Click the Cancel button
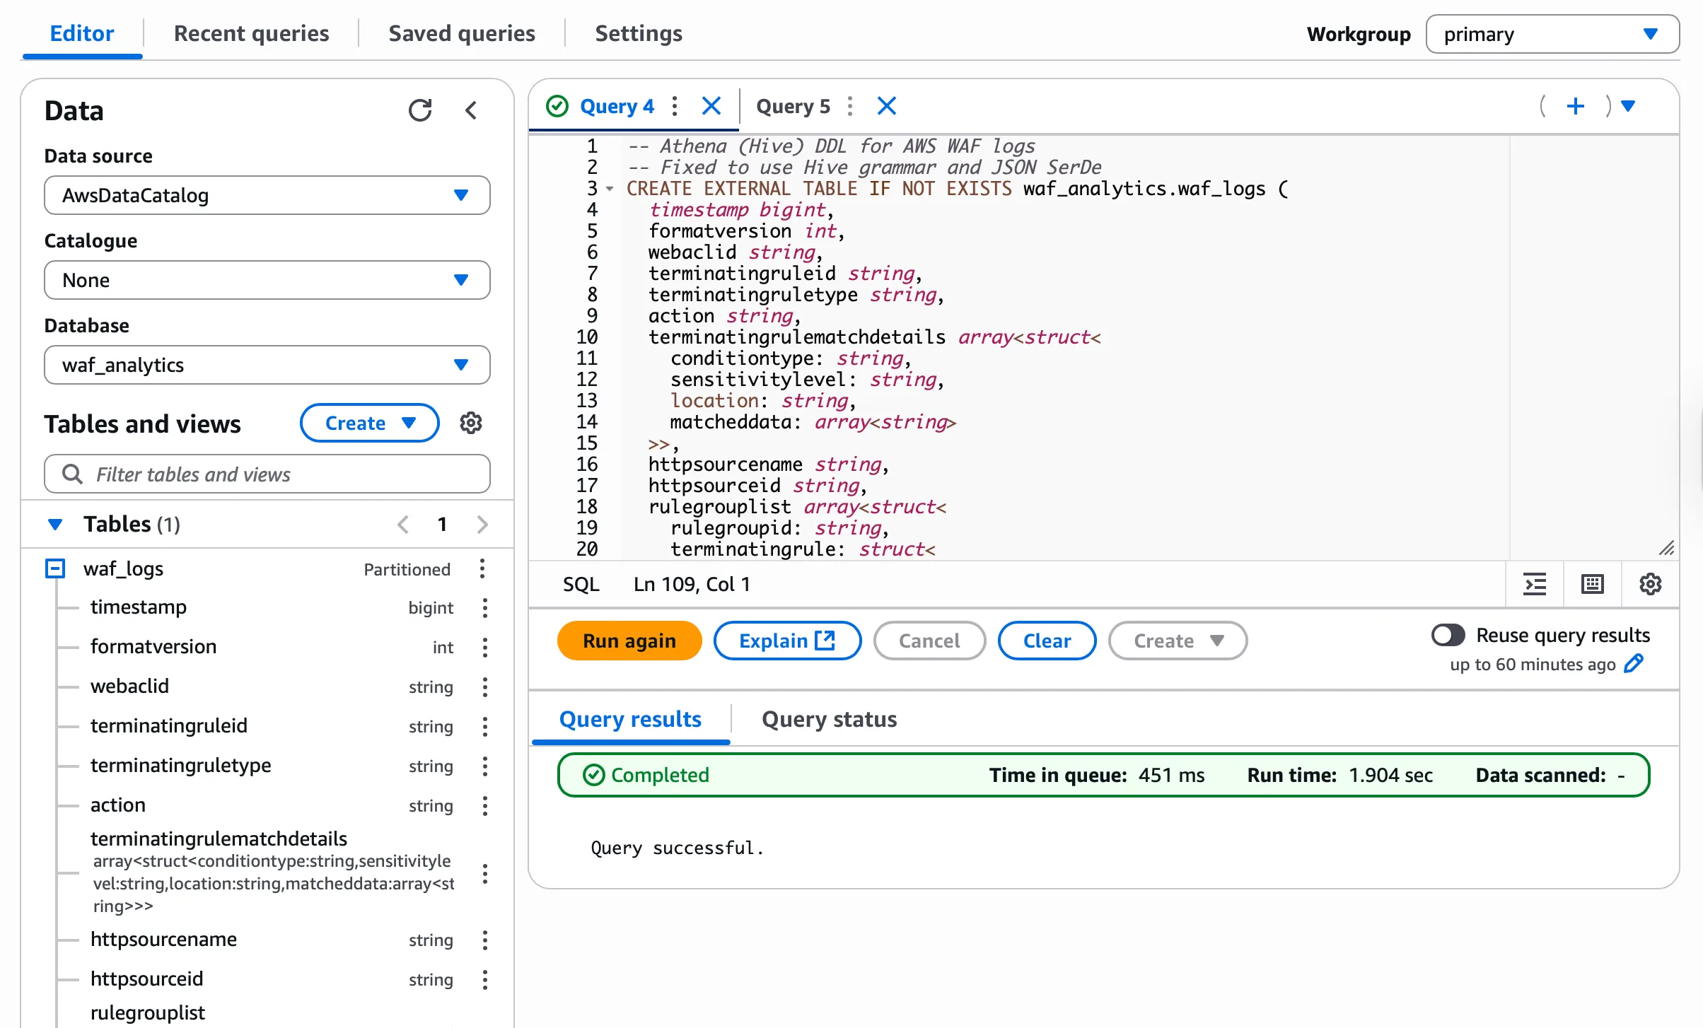 tap(929, 641)
